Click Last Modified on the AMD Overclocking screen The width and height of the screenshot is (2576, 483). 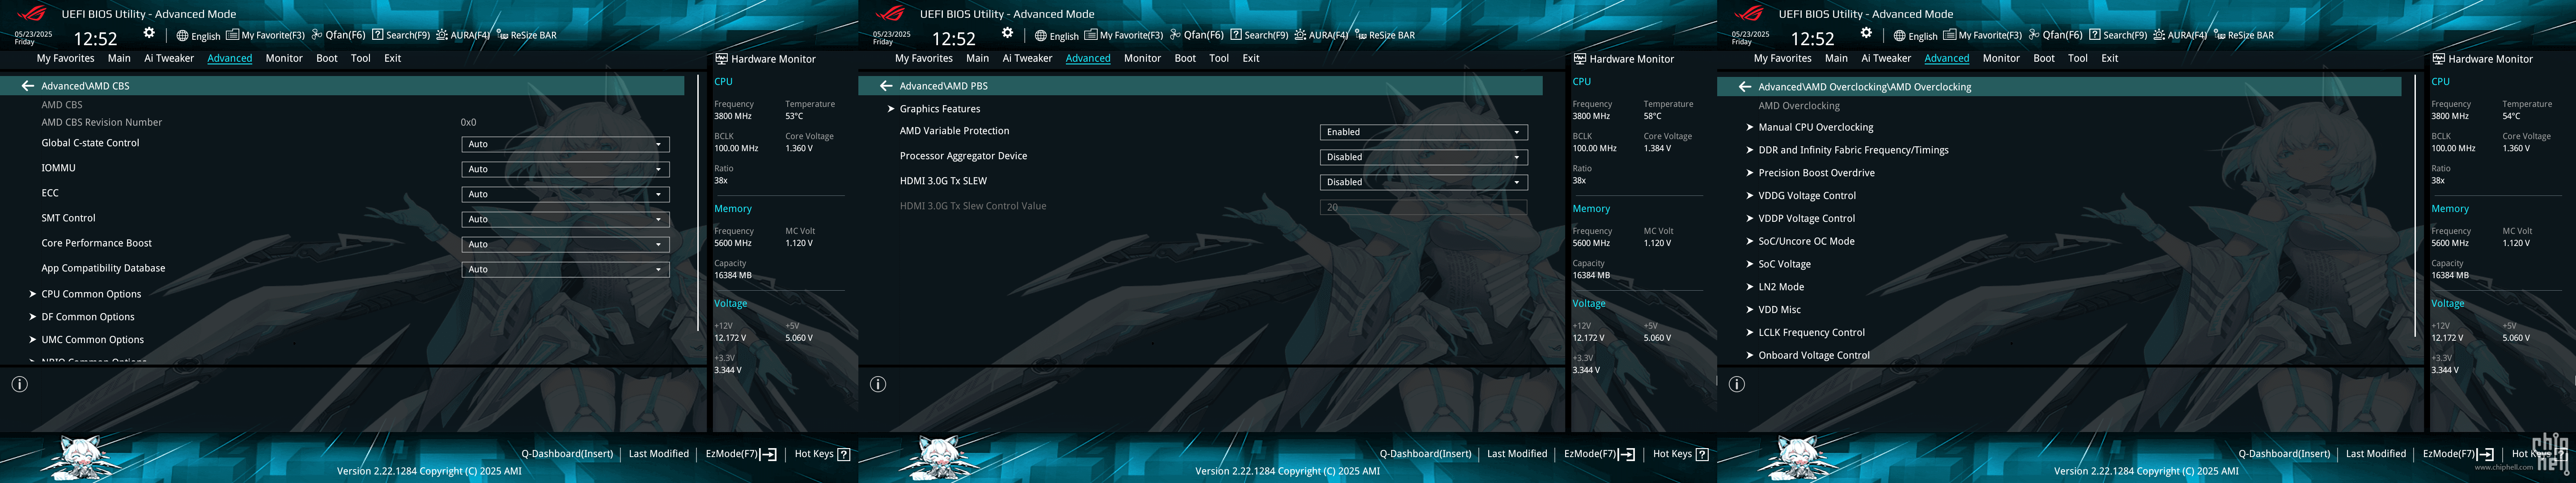point(2376,454)
